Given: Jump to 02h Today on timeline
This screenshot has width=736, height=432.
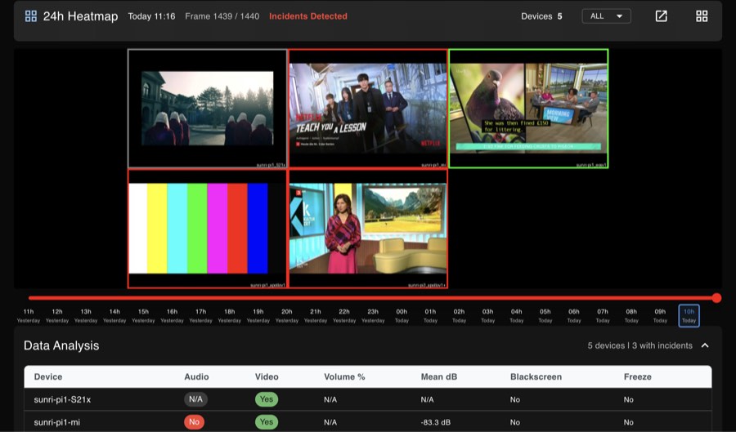Looking at the screenshot, I should click(x=459, y=316).
